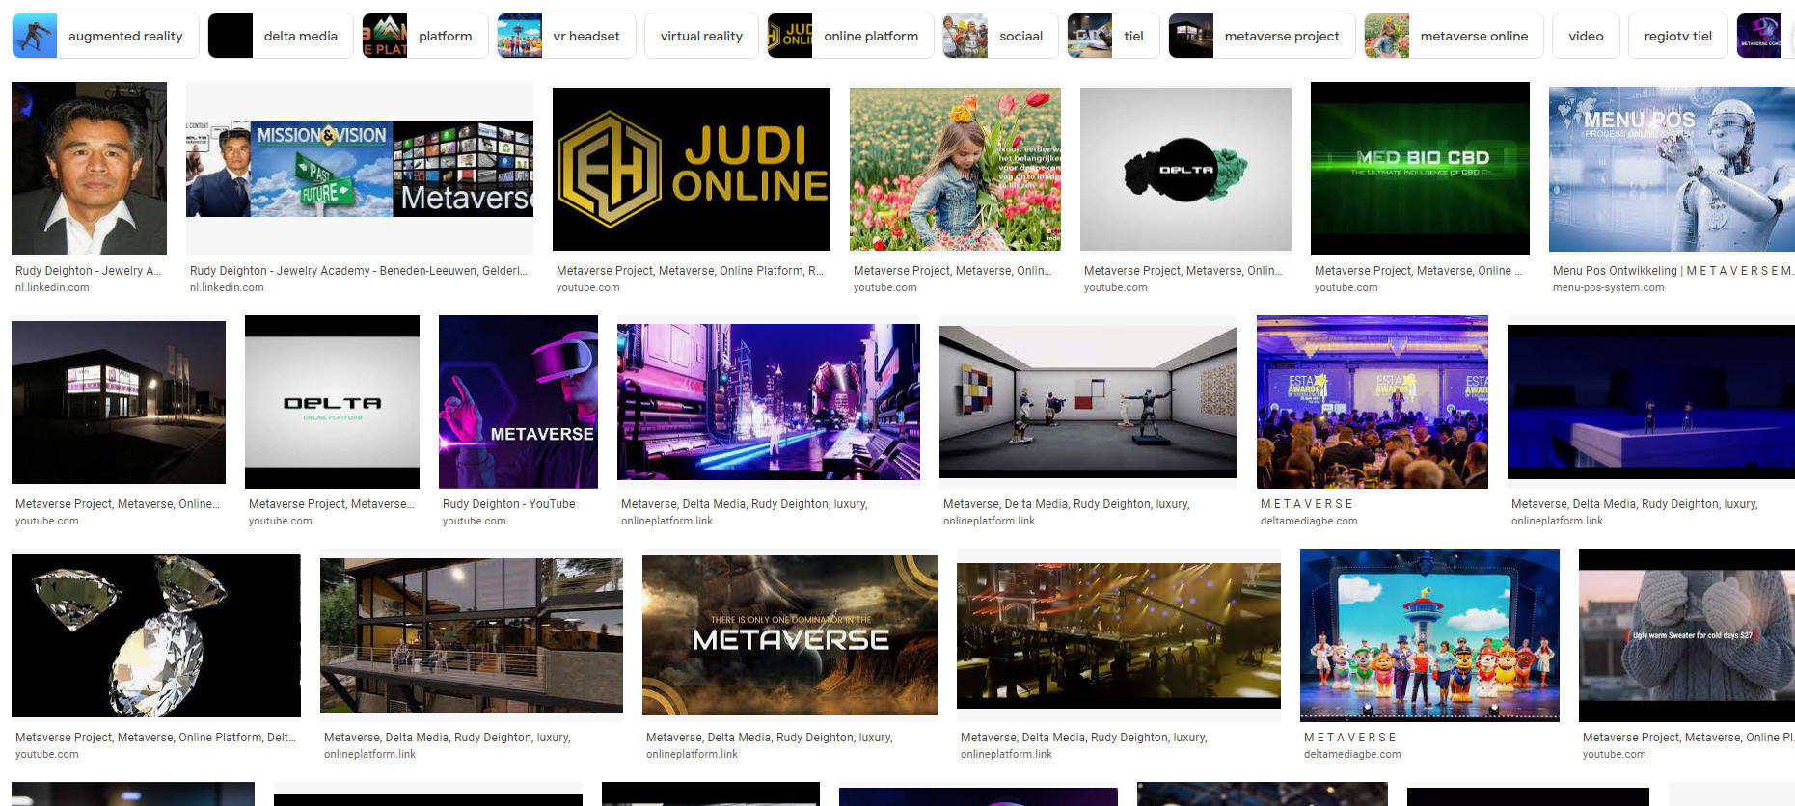
Task: Select the 'delta media' filter chip
Action: [x=281, y=36]
